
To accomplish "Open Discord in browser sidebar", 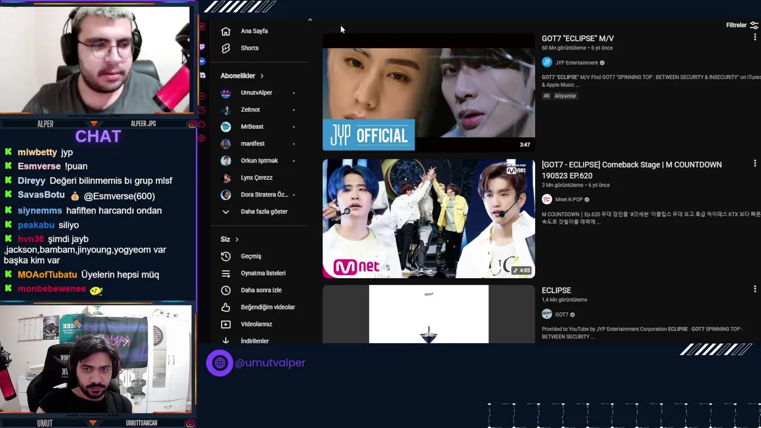I will [x=202, y=75].
